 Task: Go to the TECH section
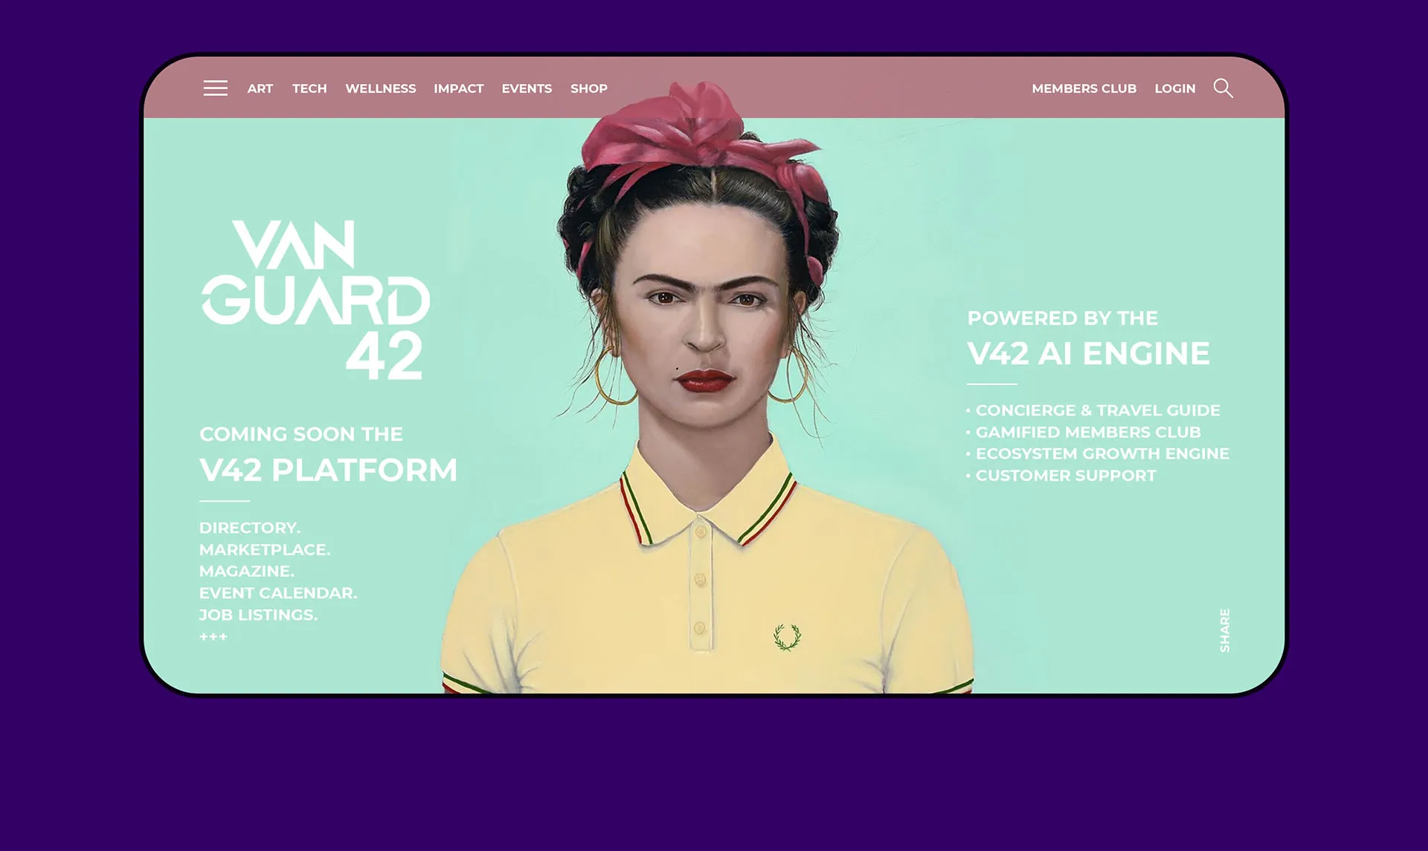point(309,88)
